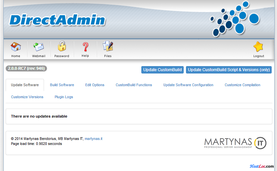
Task: Click the Home house icon
Action: [16, 46]
